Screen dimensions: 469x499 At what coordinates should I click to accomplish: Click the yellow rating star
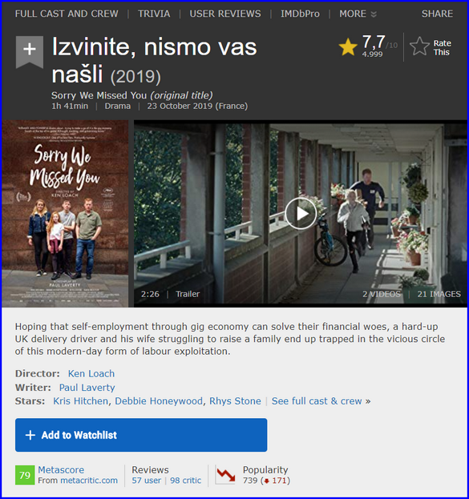point(348,46)
